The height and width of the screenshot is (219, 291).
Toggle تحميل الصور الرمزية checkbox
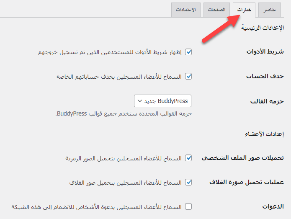188,158
